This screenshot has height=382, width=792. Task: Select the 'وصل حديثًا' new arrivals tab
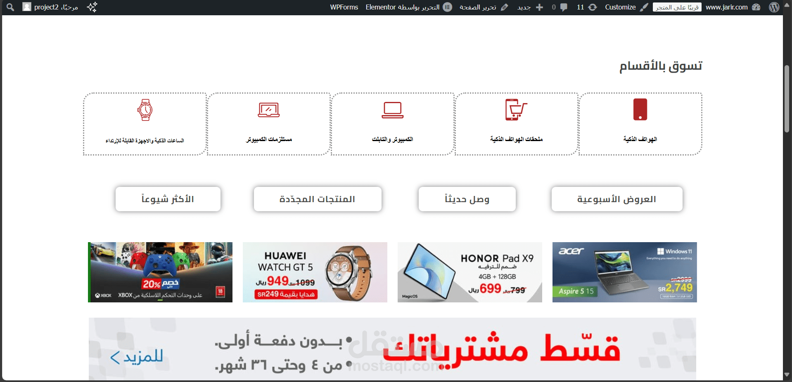(x=467, y=199)
